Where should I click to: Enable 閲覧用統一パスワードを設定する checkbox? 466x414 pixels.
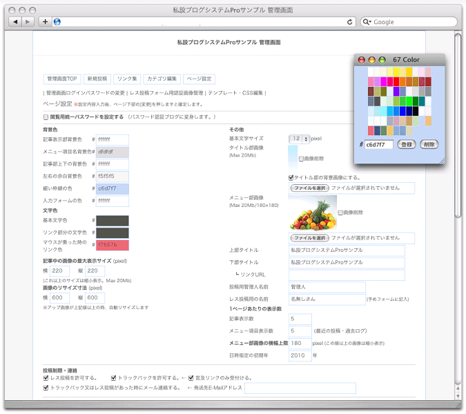point(46,117)
